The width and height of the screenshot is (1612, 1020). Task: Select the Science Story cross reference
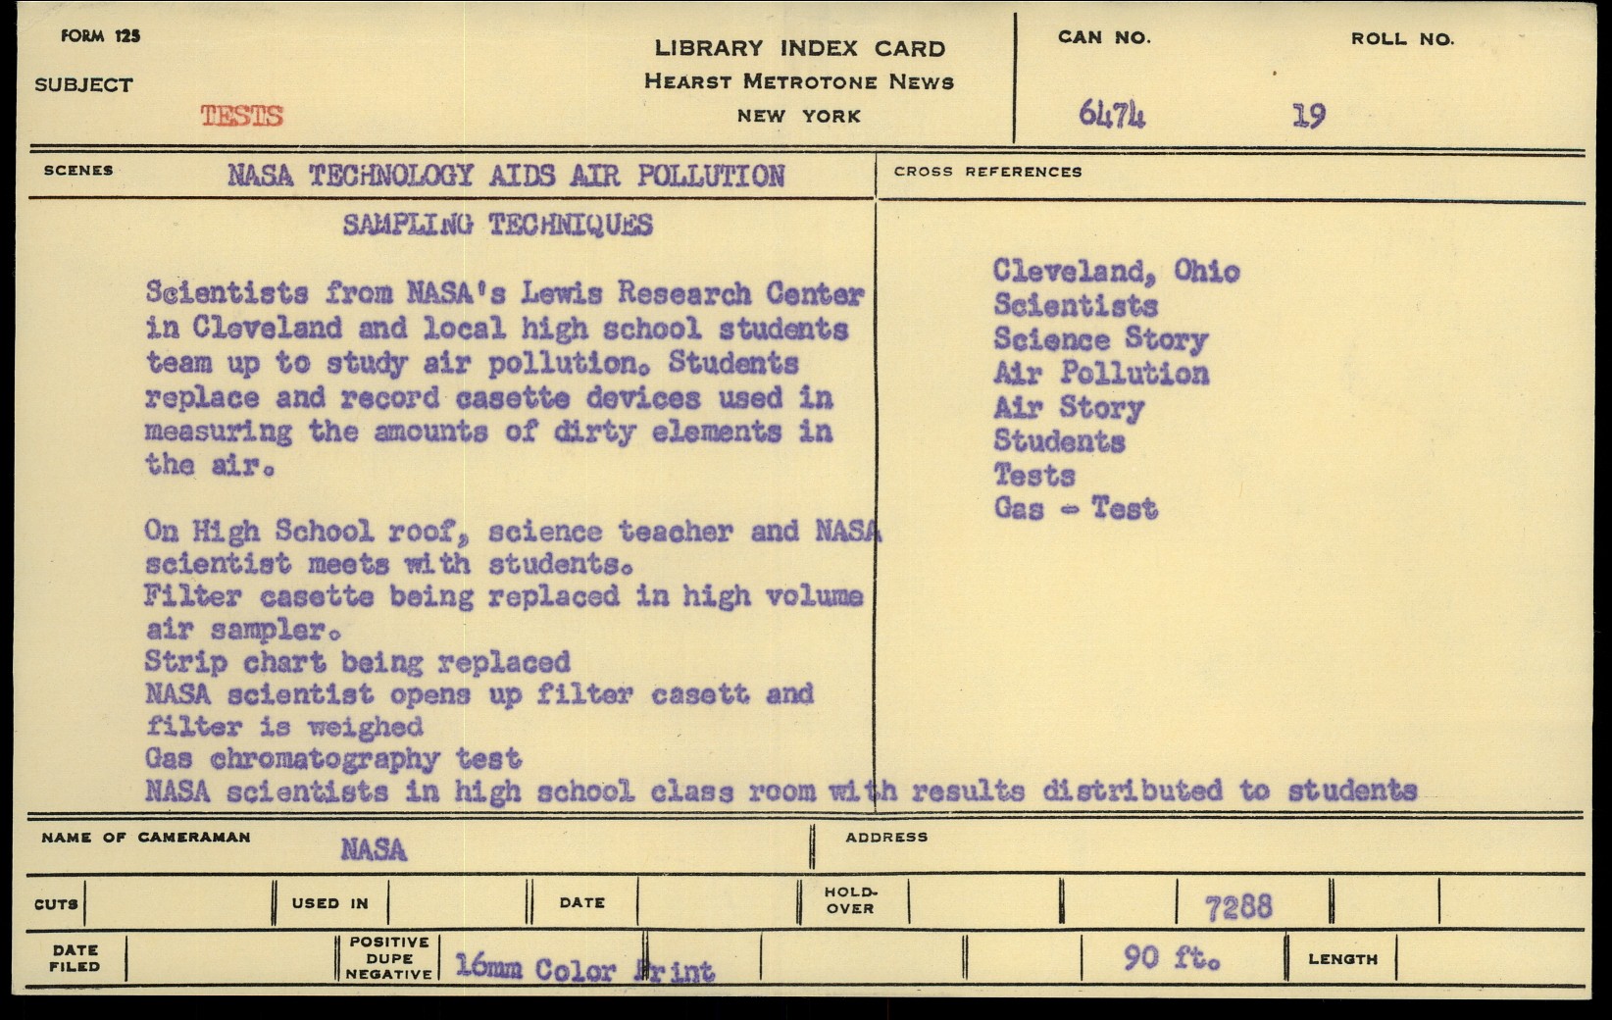point(1100,339)
